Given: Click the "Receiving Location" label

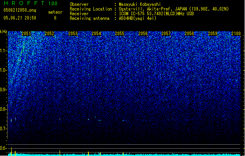Looking at the screenshot, I should pos(91,9).
